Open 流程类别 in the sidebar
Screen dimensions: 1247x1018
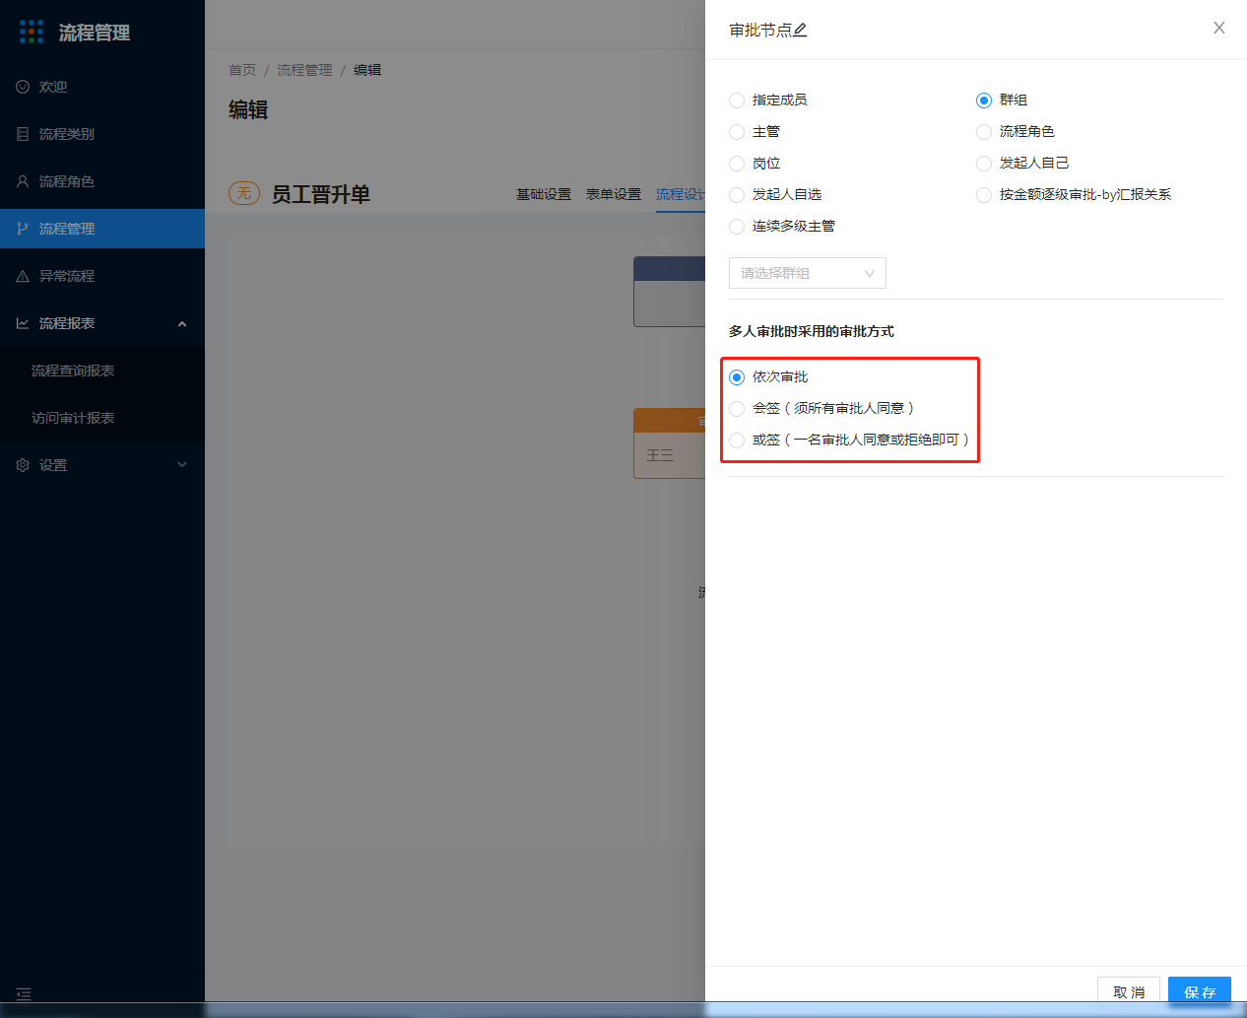[x=102, y=134]
